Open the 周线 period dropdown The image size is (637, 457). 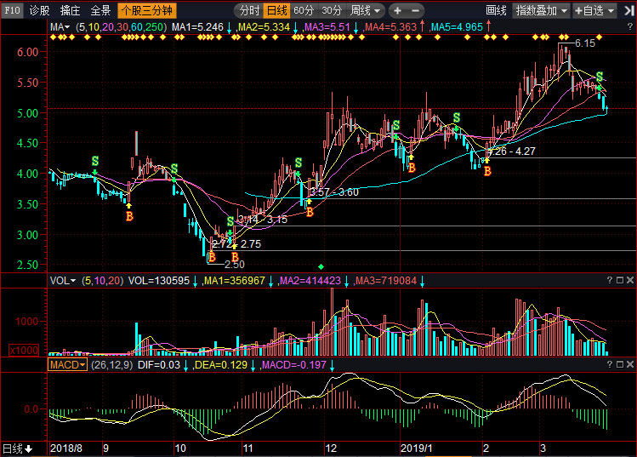pos(366,11)
